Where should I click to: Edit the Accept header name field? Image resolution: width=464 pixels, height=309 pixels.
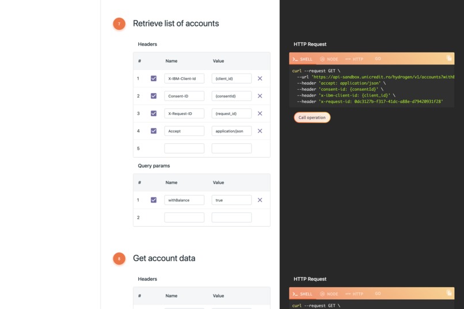[184, 131]
